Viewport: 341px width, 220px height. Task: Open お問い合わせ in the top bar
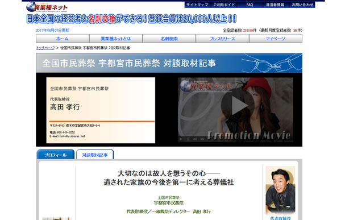[x=302, y=5]
